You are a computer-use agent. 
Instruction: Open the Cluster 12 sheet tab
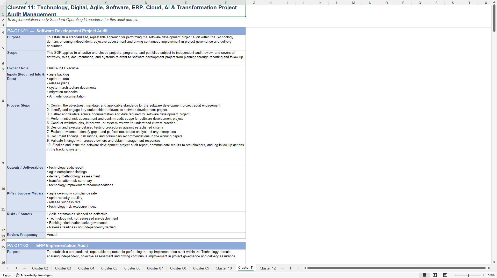click(268, 268)
